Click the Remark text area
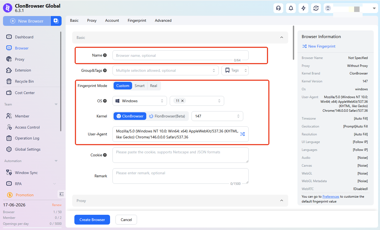The width and height of the screenshot is (380, 230). (x=181, y=176)
